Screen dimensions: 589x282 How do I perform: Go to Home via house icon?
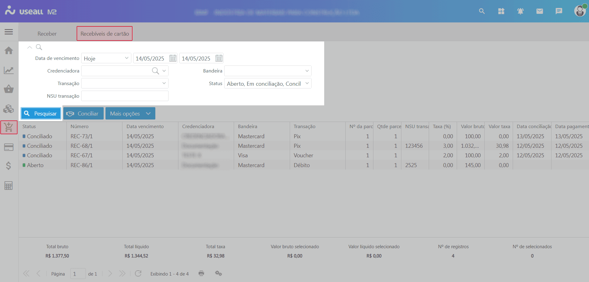9,50
